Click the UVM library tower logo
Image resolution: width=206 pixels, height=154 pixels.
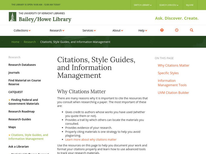tap(12, 17)
